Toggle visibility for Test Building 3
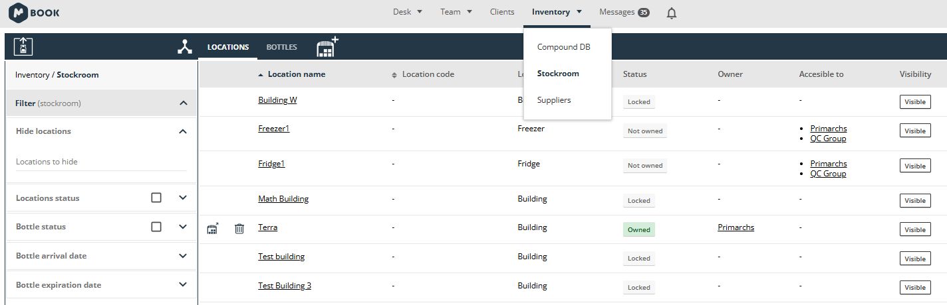This screenshot has height=305, width=947. pyautogui.click(x=915, y=287)
